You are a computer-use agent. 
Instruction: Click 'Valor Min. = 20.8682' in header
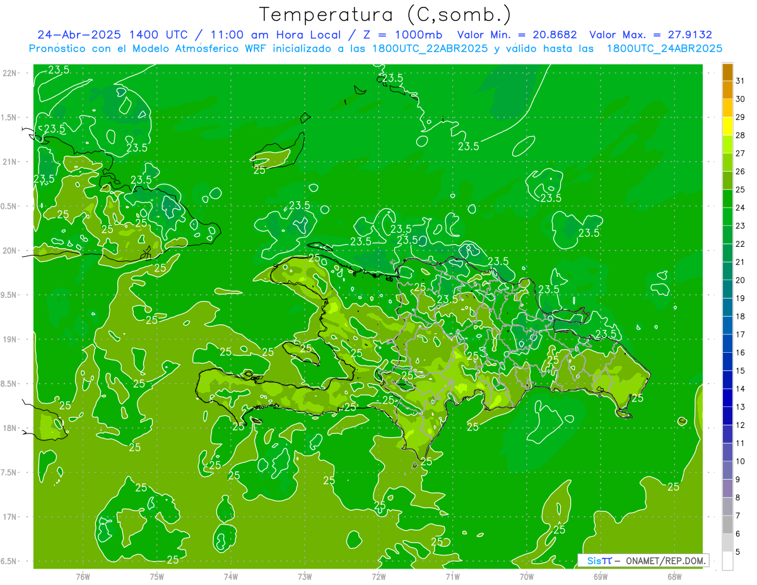point(517,35)
